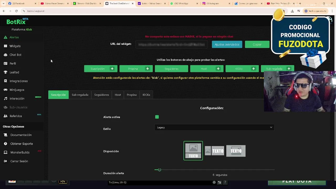Reload the page in browser toolbar
Viewport: 336px width, 189px height.
click(16, 11)
